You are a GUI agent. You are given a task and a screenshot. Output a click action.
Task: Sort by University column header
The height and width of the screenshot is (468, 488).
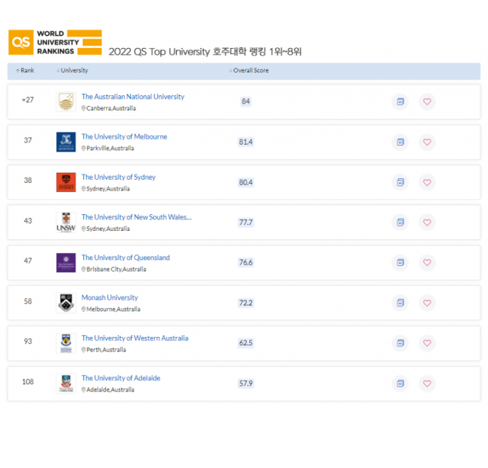coord(73,71)
